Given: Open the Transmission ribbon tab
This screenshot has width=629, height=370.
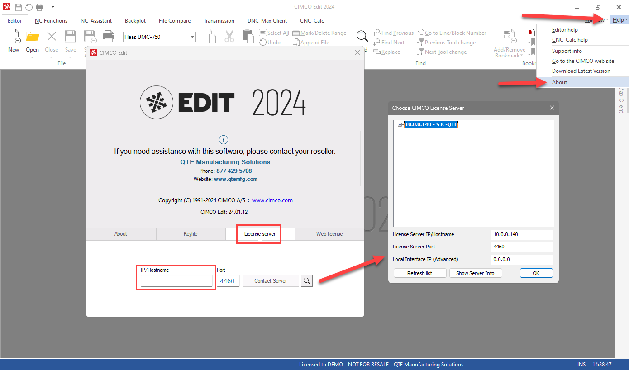Looking at the screenshot, I should (x=219, y=21).
